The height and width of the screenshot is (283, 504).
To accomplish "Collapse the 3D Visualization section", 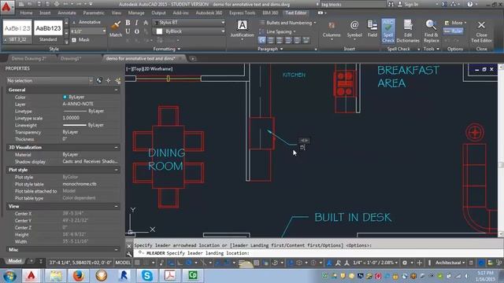I will [116, 147].
